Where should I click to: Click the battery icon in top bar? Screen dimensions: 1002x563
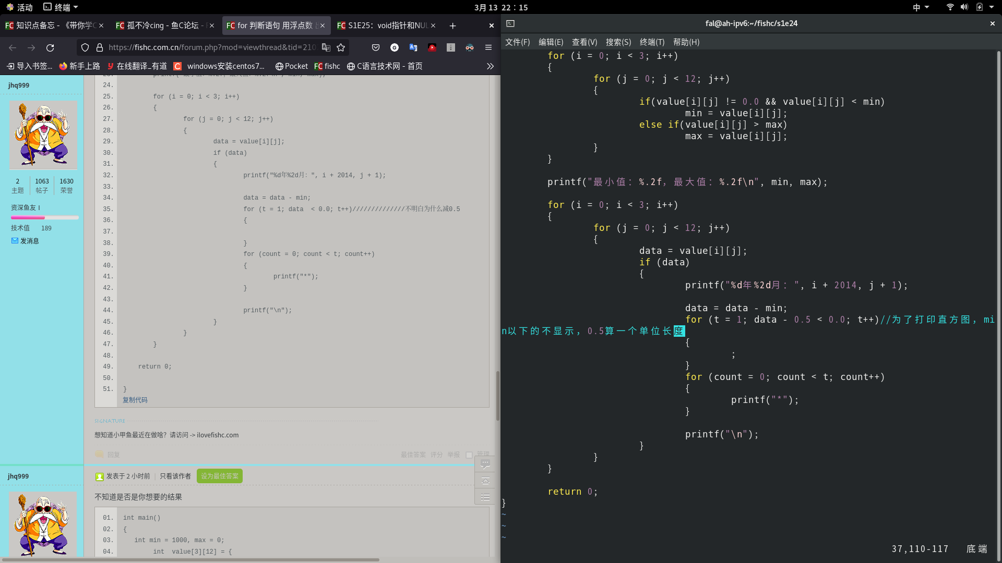980,7
